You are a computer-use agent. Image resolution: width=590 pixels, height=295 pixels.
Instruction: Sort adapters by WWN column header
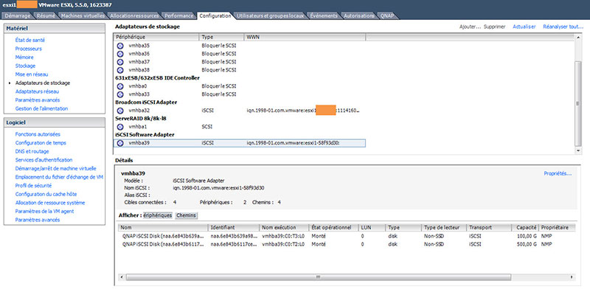point(305,38)
